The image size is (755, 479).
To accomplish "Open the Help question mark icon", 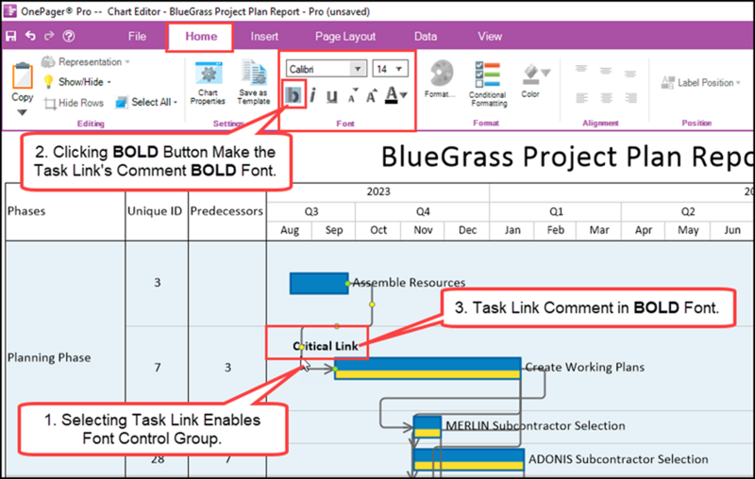I will pos(69,36).
